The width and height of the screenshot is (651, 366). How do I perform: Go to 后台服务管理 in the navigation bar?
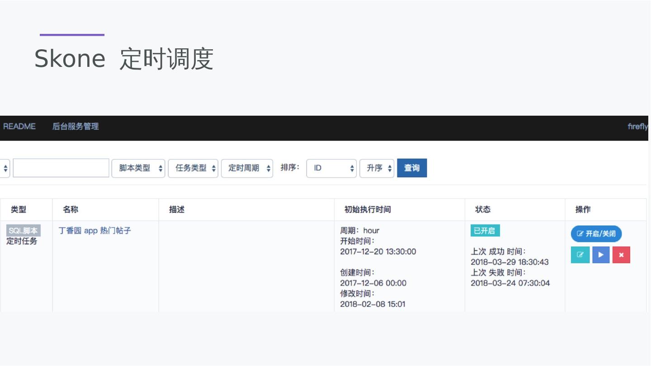(75, 127)
